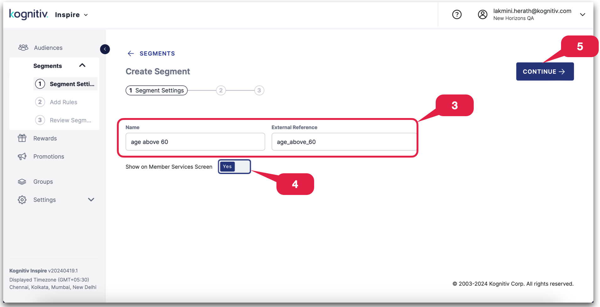Open Audiences in the sidebar
Viewport: 600px width, 307px height.
pos(48,48)
